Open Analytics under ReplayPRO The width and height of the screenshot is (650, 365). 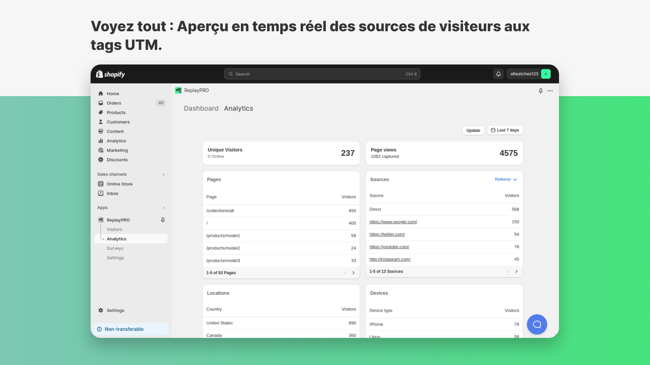point(131,239)
